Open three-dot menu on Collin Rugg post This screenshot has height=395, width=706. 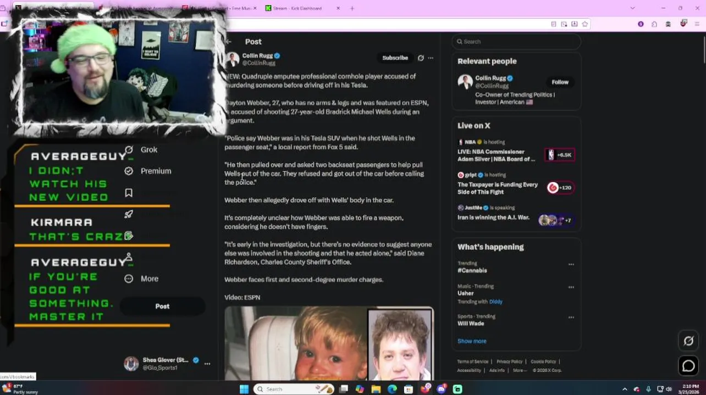point(431,58)
